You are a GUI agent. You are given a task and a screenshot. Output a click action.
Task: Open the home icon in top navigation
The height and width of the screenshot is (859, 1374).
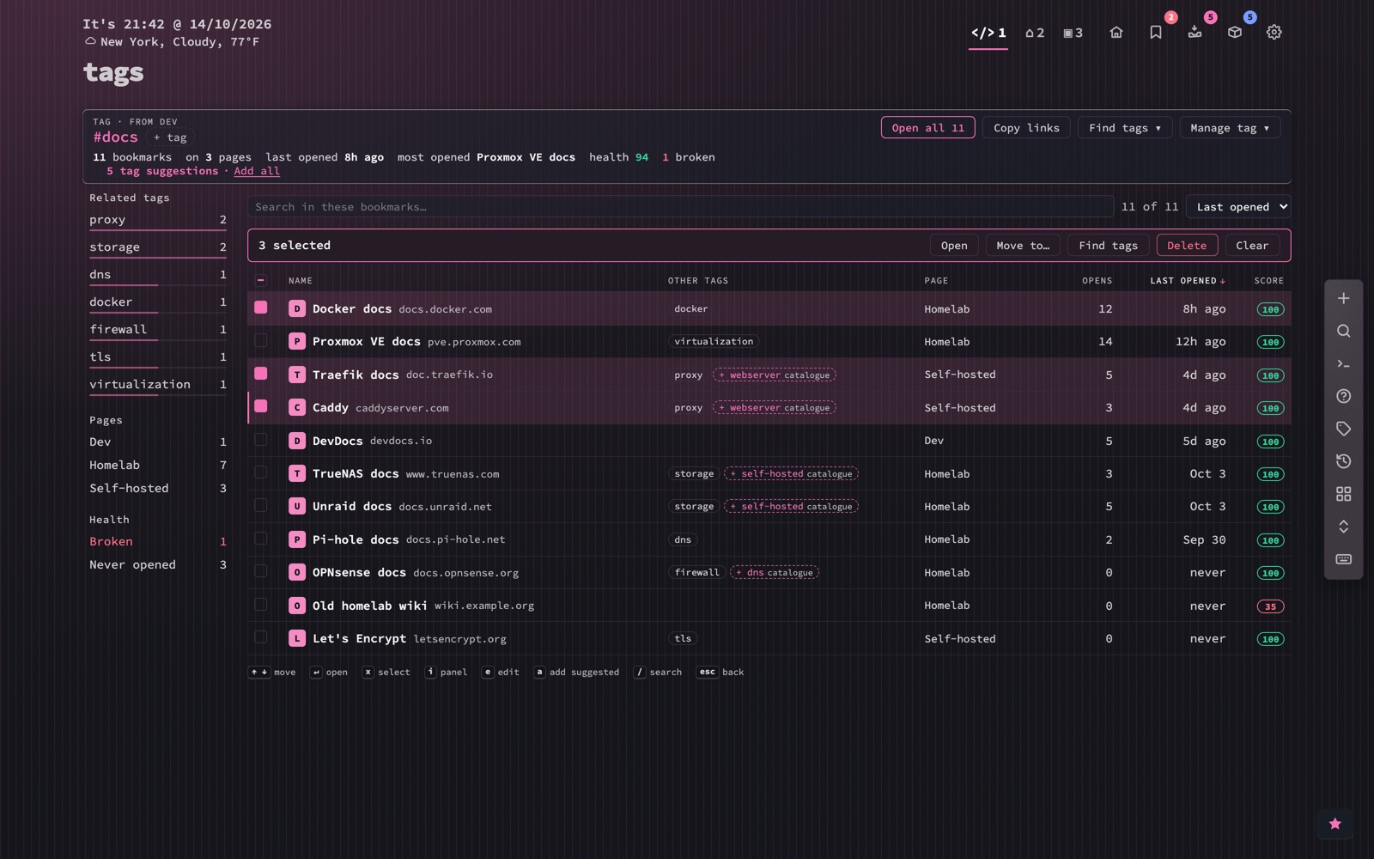tap(1116, 33)
